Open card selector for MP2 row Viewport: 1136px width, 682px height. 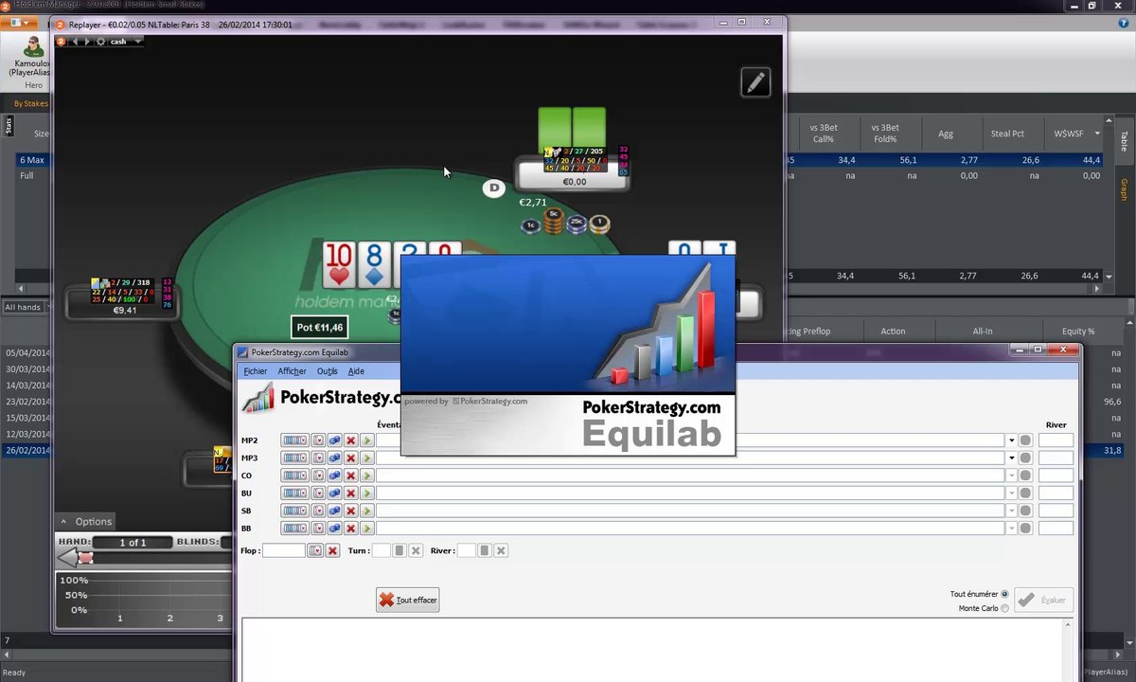[318, 440]
